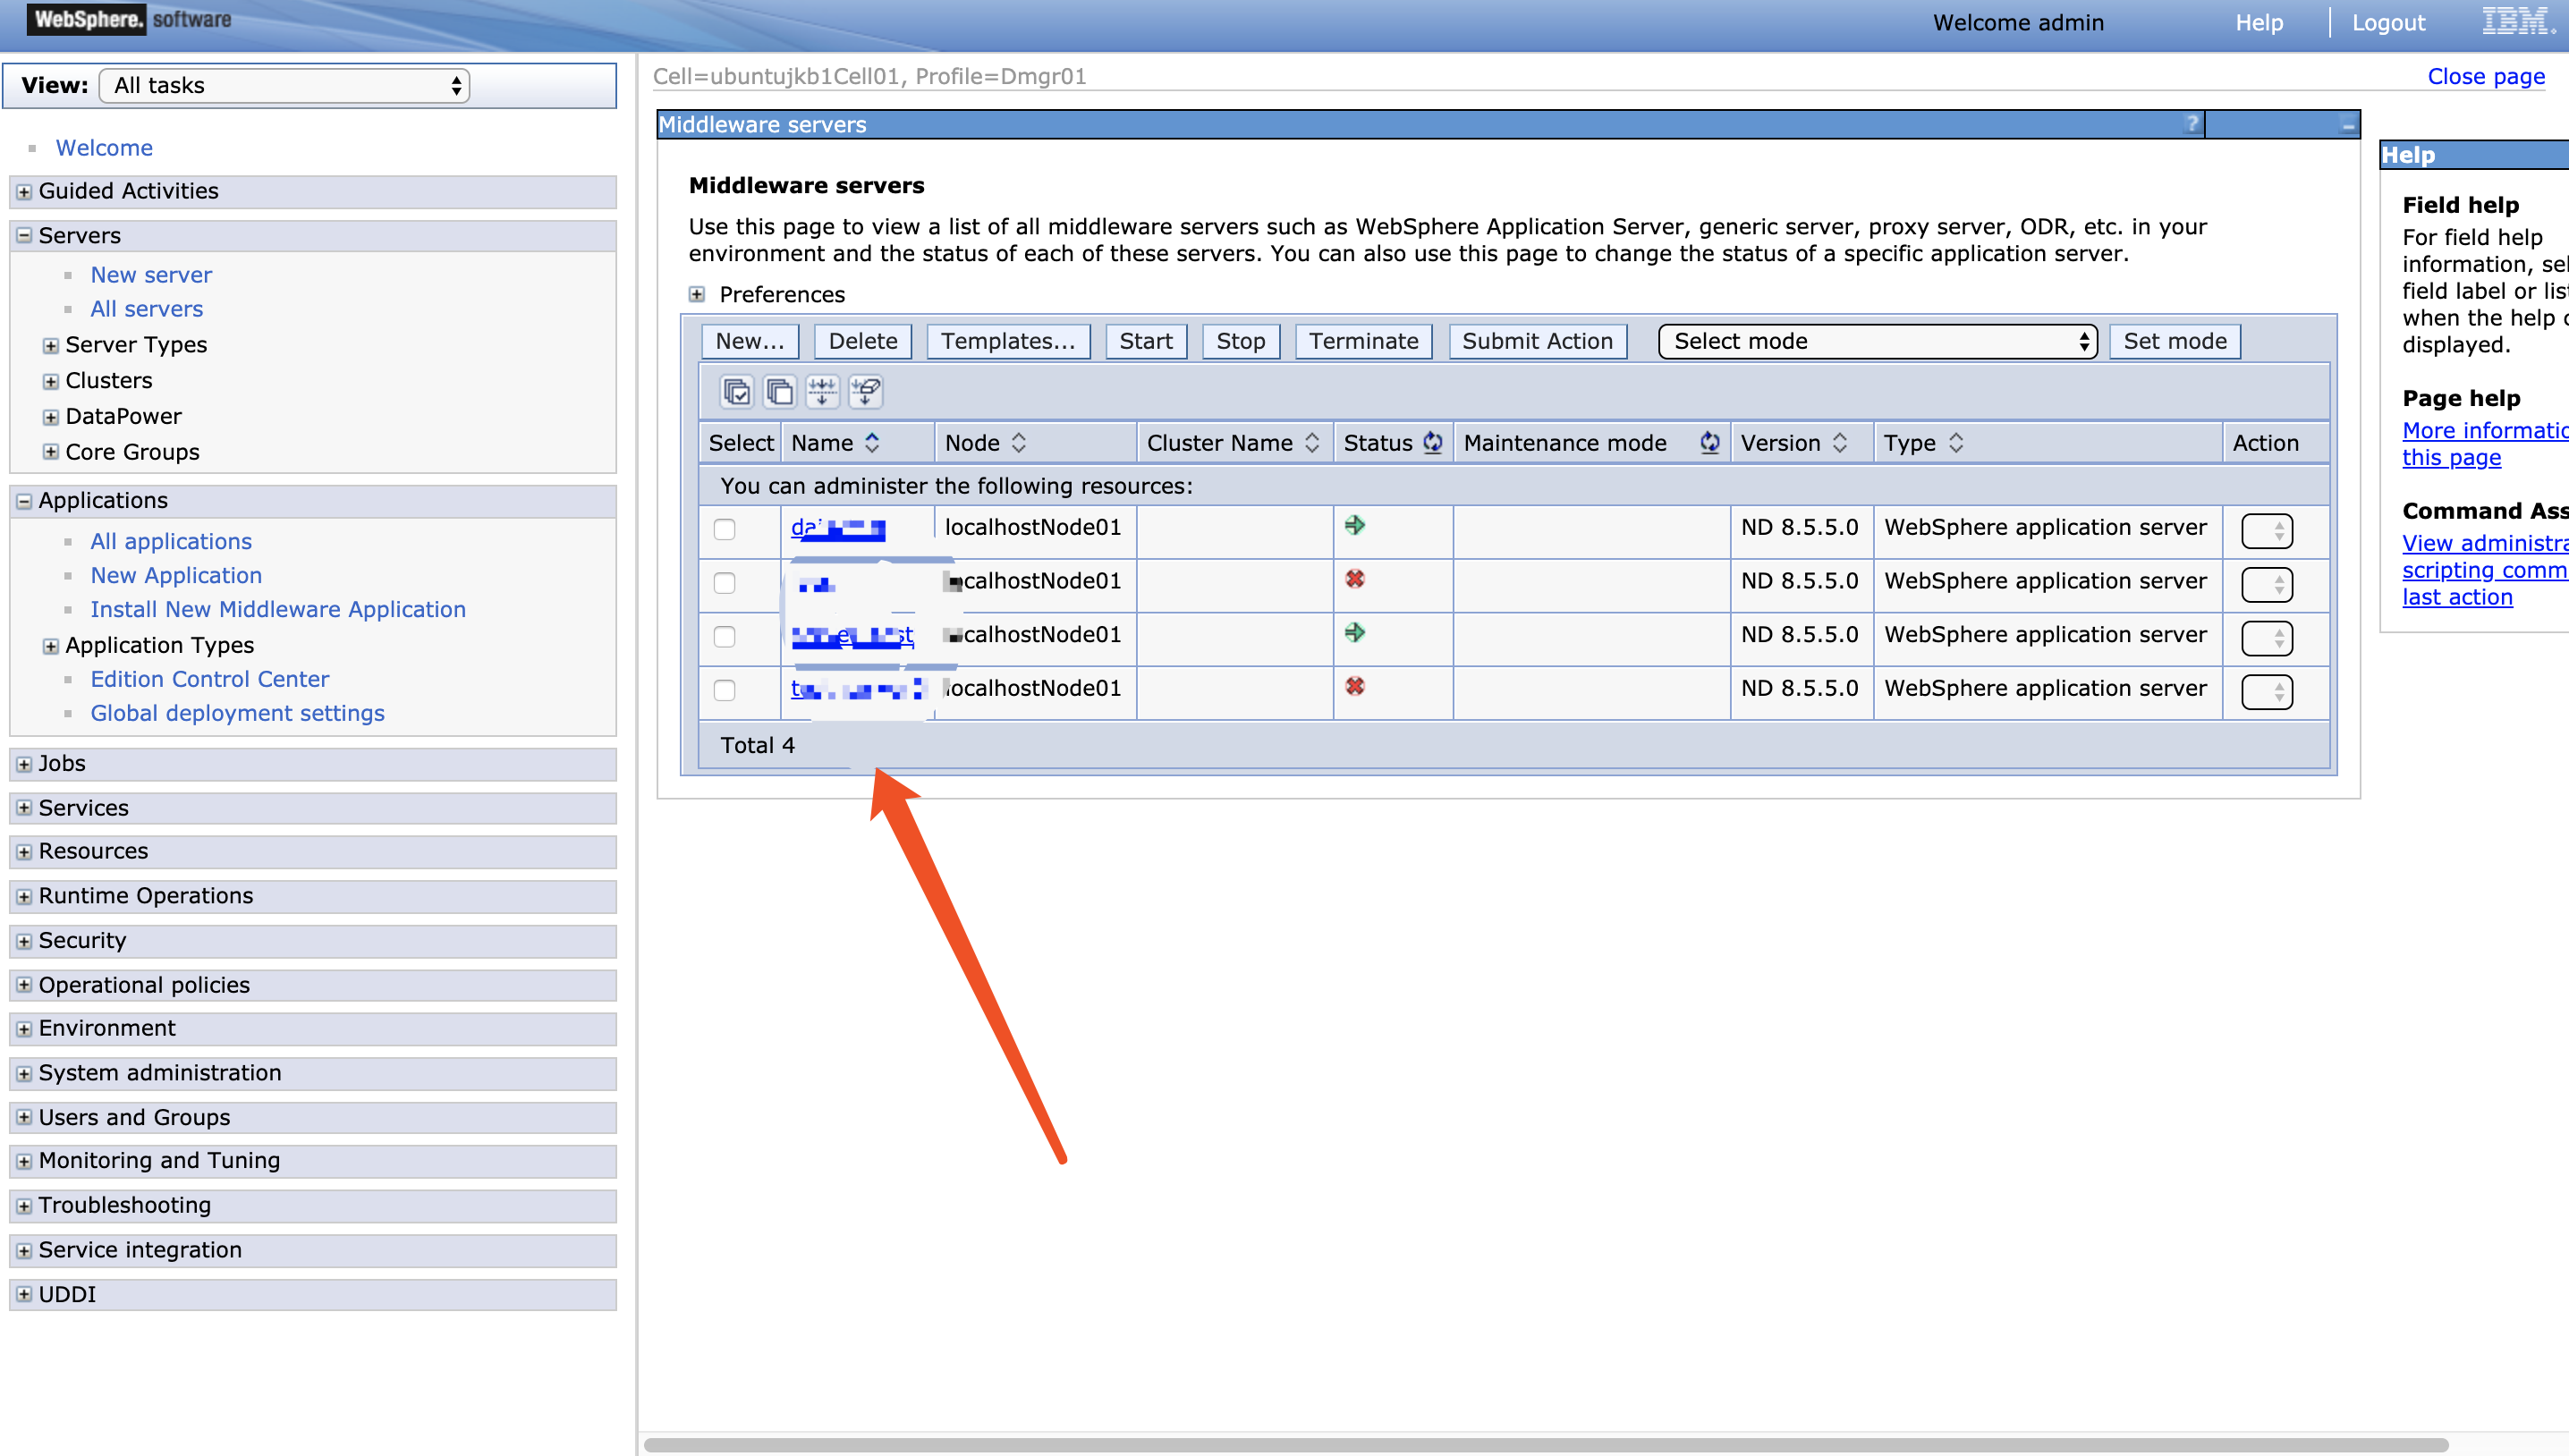This screenshot has width=2569, height=1456.
Task: Click the stopped status icon in second row
Action: coord(1355,579)
